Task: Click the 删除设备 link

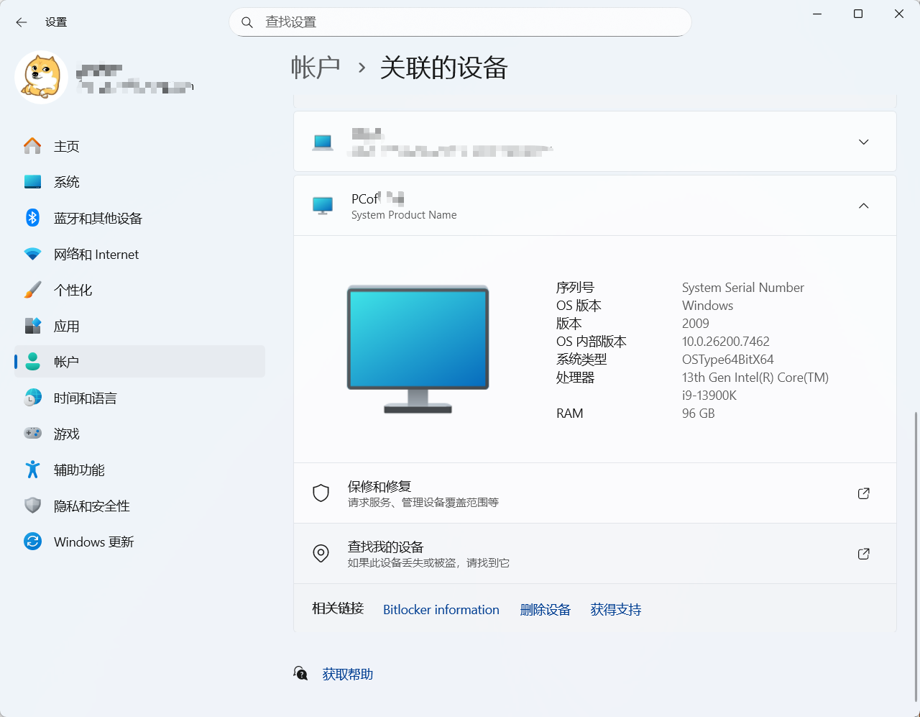Action: click(546, 610)
